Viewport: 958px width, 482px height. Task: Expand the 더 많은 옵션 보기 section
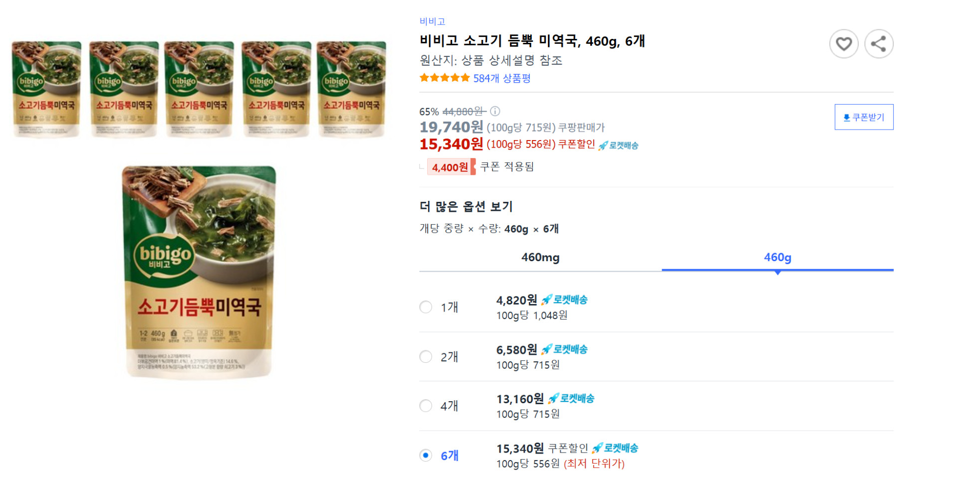coord(466,206)
